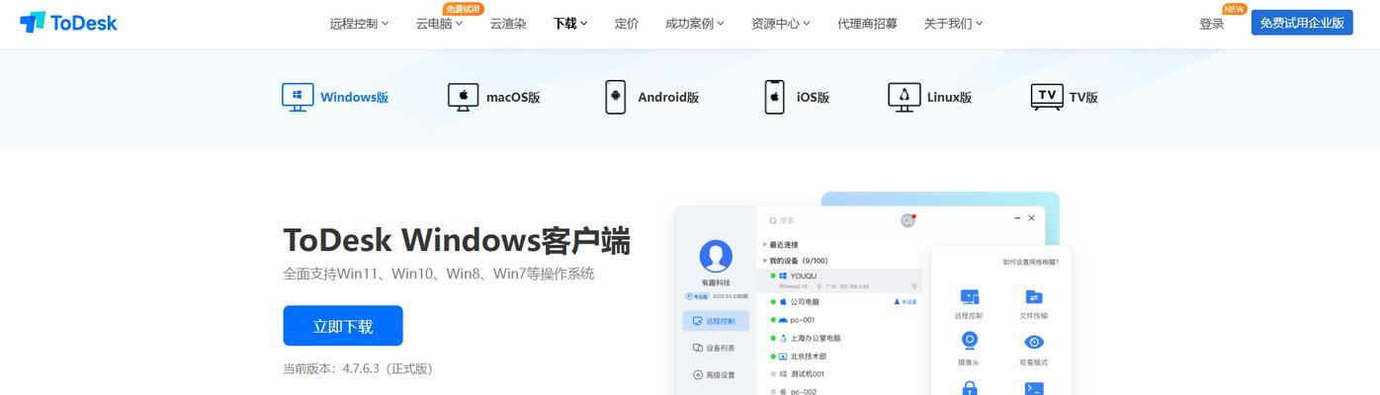This screenshot has width=1380, height=395.
Task: Click the search box in client preview
Action: point(830,220)
